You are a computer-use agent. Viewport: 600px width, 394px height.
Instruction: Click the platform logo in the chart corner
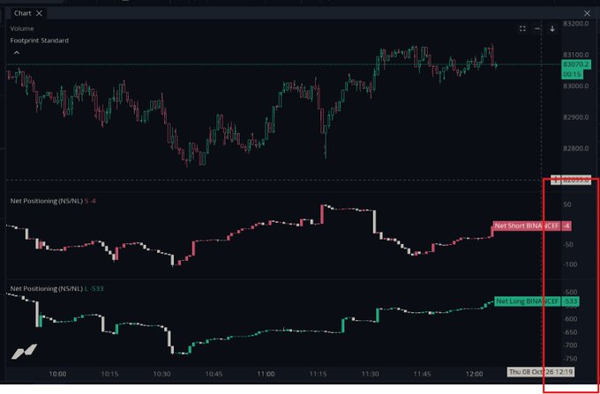tap(24, 352)
